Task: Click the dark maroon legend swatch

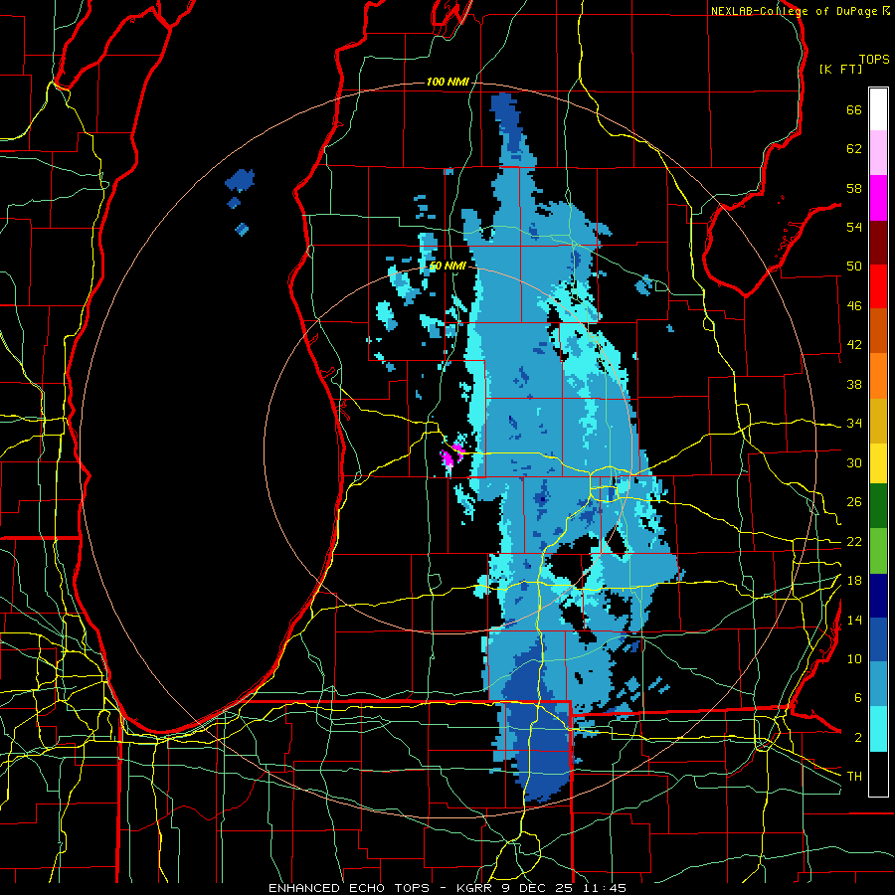Action: (878, 242)
